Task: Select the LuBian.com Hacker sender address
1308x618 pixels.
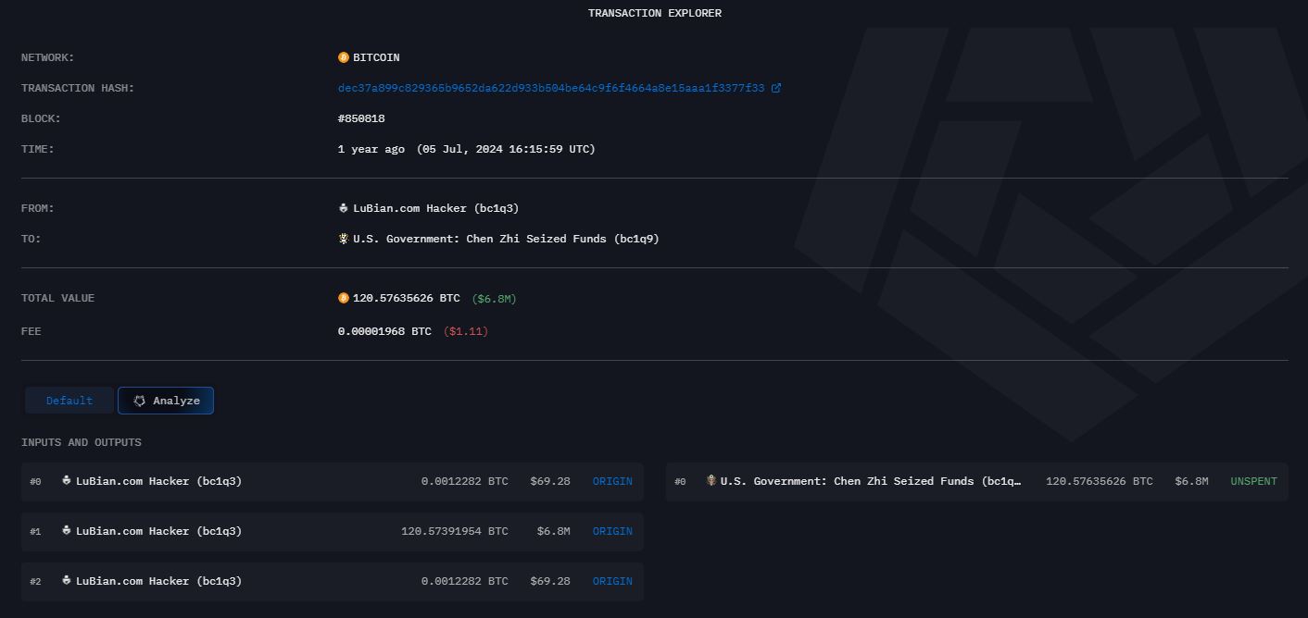Action: tap(435, 207)
